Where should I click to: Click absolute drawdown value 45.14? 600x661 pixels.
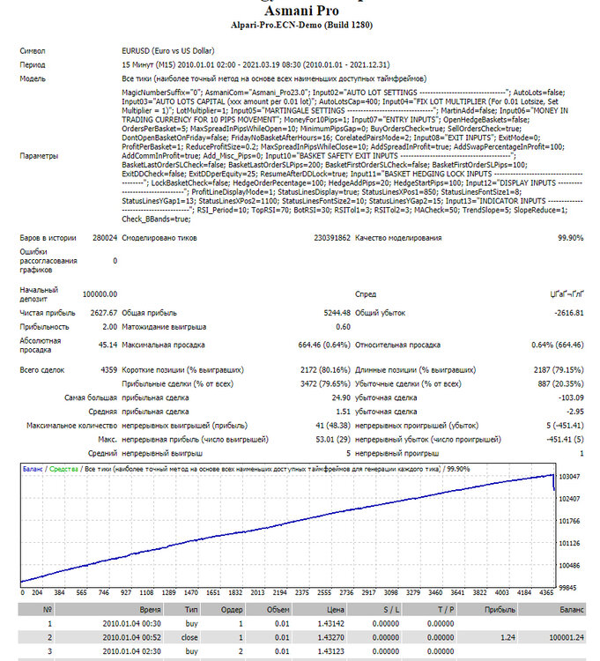[107, 345]
